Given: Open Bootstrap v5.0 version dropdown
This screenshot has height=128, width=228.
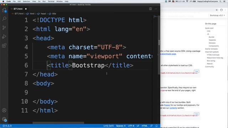Looking at the screenshot, I should 217,15.
